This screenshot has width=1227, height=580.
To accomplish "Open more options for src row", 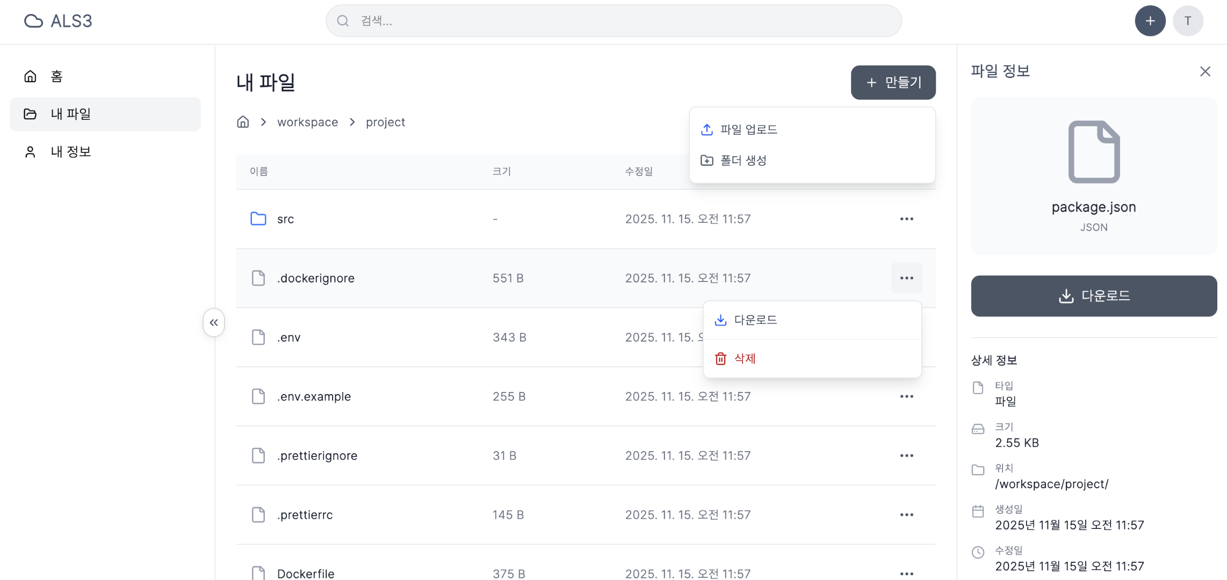I will (906, 219).
